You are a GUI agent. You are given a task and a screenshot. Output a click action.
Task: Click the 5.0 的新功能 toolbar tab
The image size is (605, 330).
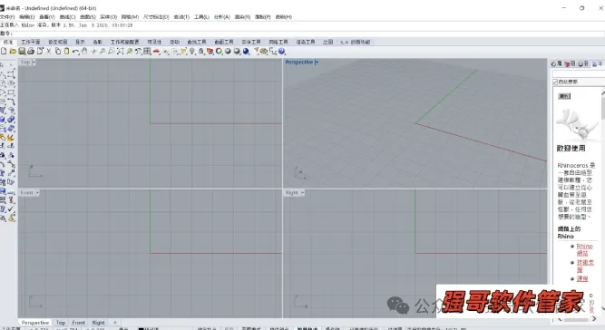click(x=355, y=42)
